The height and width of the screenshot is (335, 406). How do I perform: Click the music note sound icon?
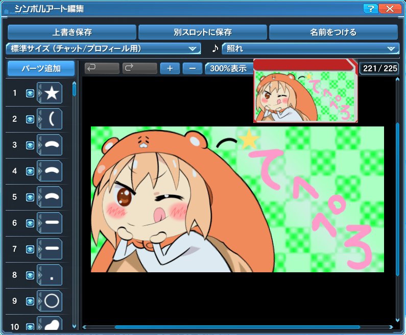point(215,48)
